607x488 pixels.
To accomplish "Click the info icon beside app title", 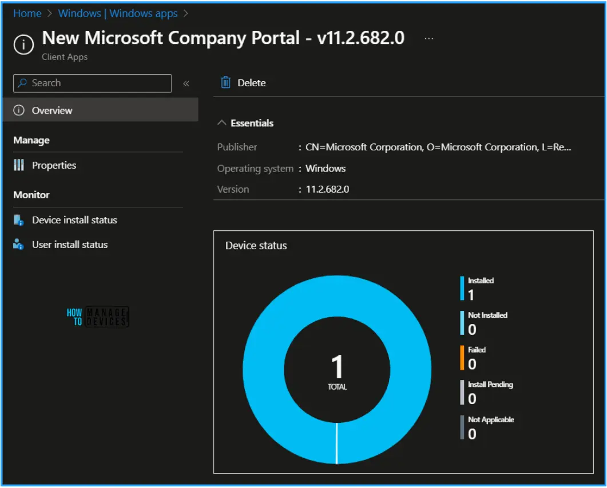I will pyautogui.click(x=23, y=45).
